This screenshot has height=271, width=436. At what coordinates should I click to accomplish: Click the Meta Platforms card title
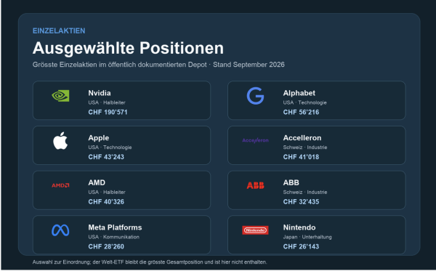click(x=115, y=227)
